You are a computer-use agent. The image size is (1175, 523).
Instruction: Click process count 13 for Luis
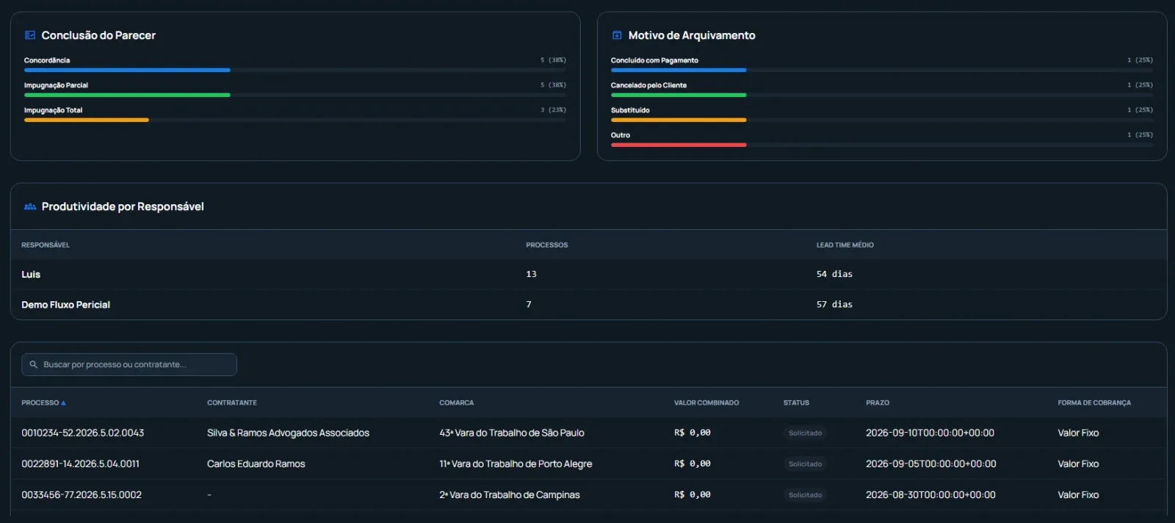531,274
